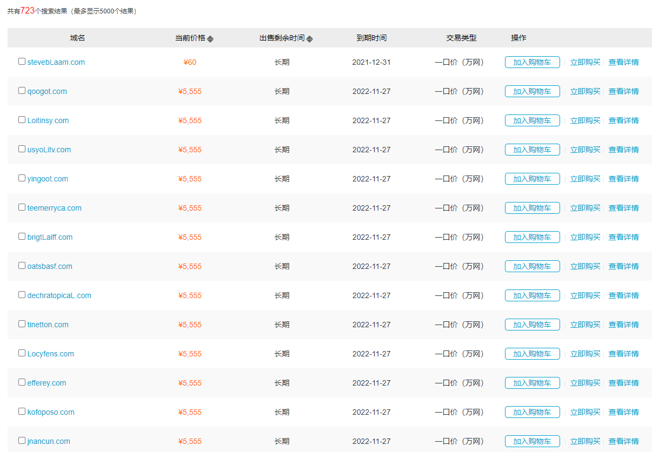Click the 723 search results count

[x=28, y=10]
